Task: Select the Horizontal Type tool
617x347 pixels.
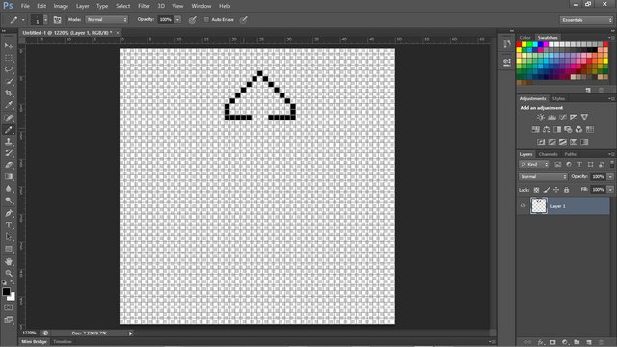Action: [x=9, y=225]
